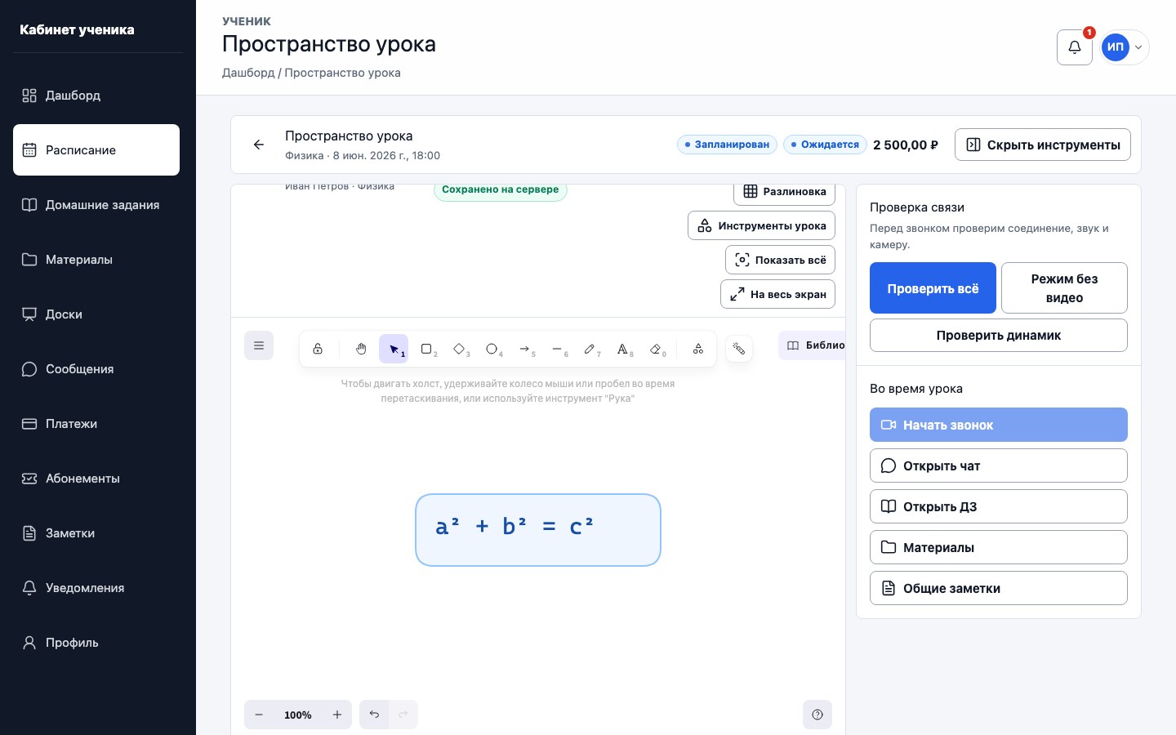This screenshot has width=1176, height=735.
Task: Select the Selection arrow tool
Action: coord(394,349)
